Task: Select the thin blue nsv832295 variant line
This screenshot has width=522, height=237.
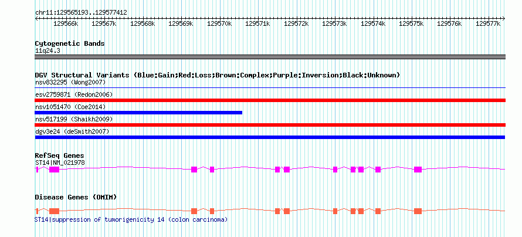Action: [x=270, y=88]
